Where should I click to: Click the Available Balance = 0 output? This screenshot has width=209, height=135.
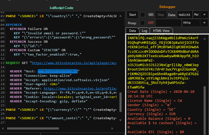point(159,119)
